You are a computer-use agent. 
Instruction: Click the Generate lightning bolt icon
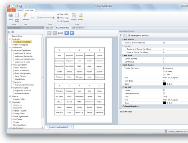coord(25,15)
